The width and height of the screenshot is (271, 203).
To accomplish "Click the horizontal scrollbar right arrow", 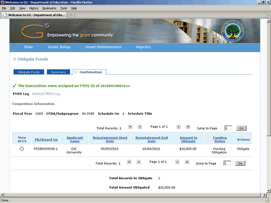I will click(x=264, y=195).
